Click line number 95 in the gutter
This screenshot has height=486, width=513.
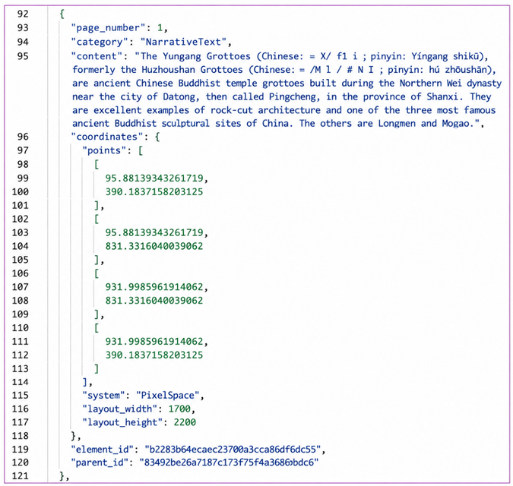coord(23,56)
